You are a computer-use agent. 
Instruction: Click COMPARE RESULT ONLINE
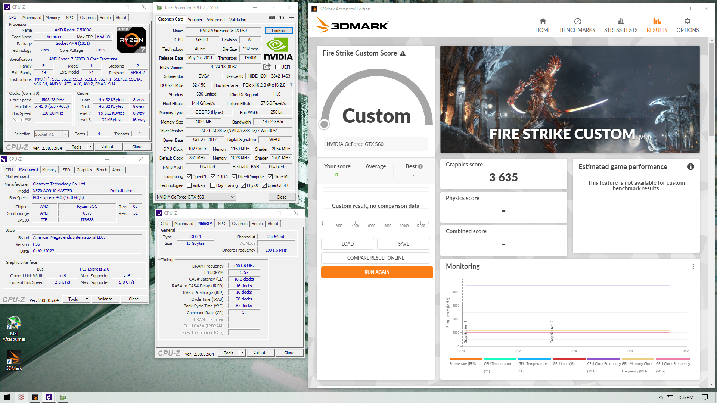point(375,258)
